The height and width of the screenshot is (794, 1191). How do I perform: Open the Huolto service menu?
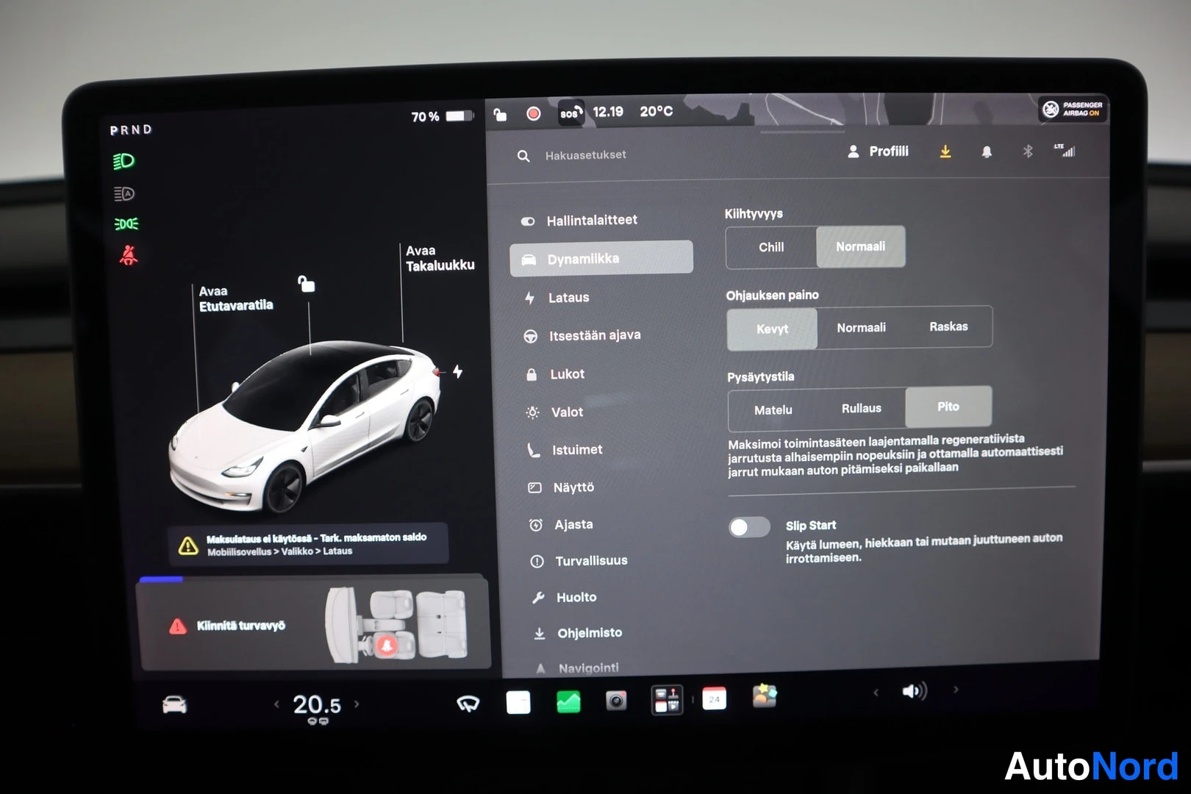[564, 598]
